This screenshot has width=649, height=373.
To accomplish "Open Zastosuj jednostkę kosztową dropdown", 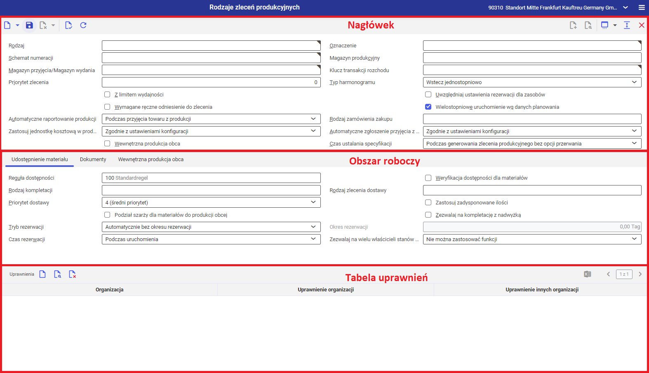I will (211, 131).
